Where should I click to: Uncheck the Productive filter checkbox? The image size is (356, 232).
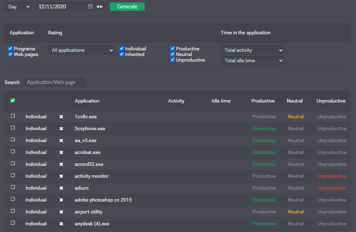pyautogui.click(x=172, y=48)
